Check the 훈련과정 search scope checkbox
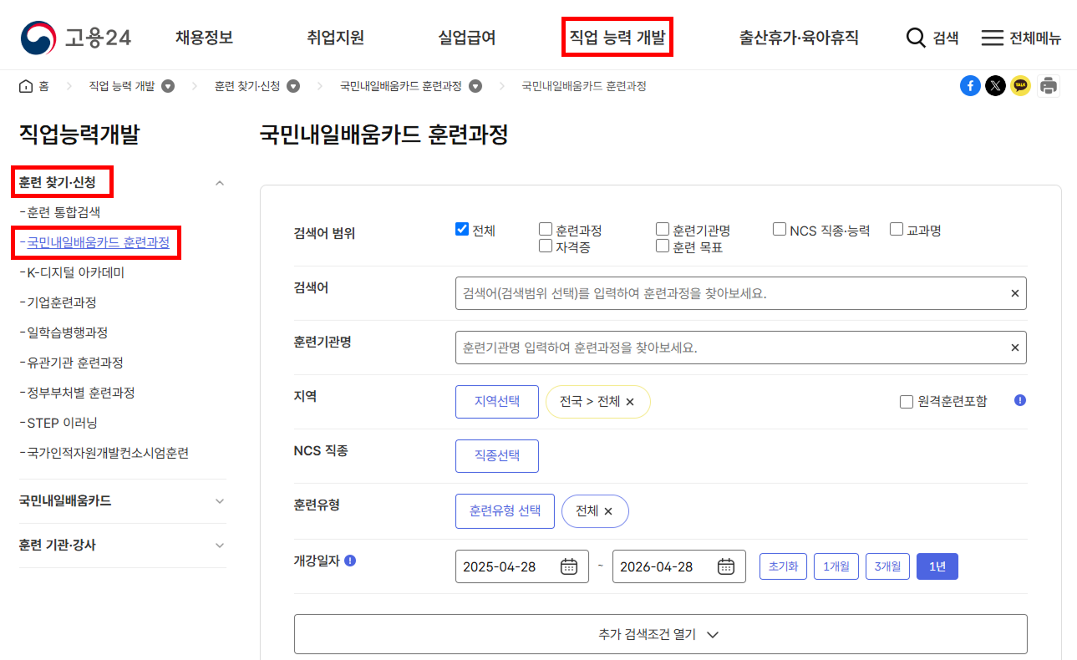Screen dimensions: 1077x660 [x=546, y=229]
